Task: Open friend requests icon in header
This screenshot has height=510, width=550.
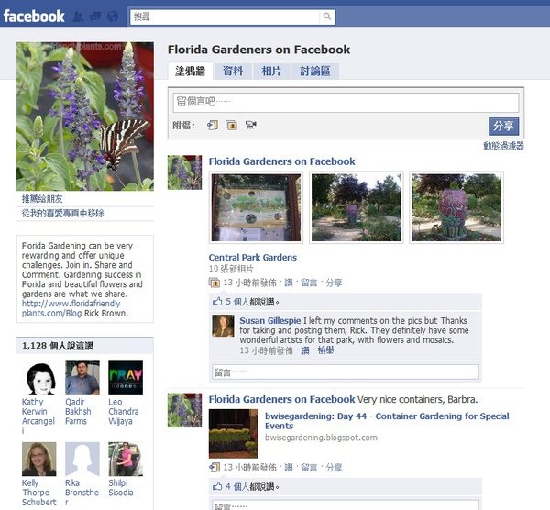Action: point(78,17)
